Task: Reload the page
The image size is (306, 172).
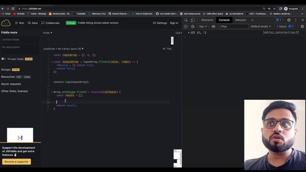Action: click(x=13, y=9)
